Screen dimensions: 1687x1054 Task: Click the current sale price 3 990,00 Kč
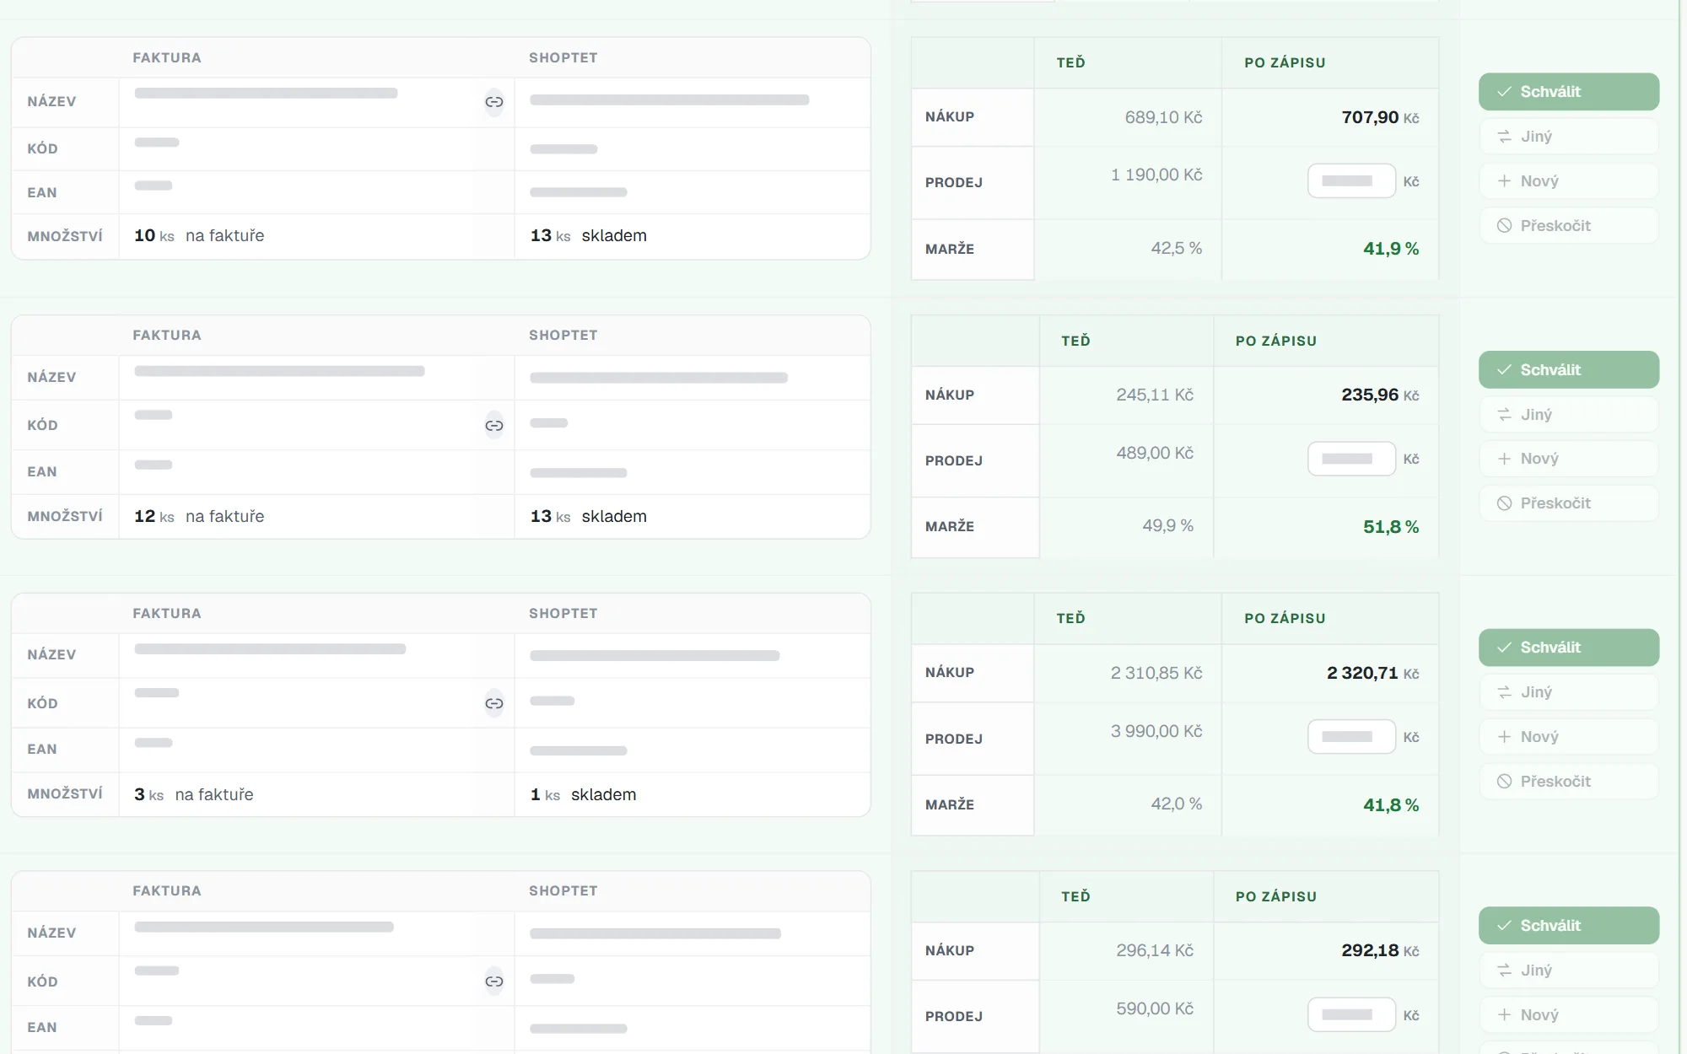[1156, 731]
